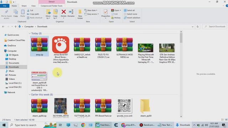
Task: Open the Move to ribbon option
Action: pos(48,14)
